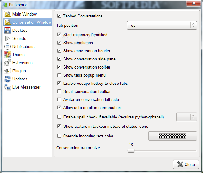Open Updates preferences
Image resolution: width=203 pixels, height=173 pixels.
28,79
